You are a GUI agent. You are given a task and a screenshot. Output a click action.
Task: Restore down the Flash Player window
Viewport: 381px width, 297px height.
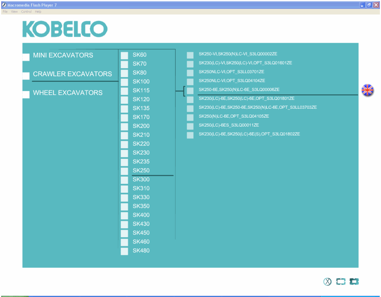point(369,5)
